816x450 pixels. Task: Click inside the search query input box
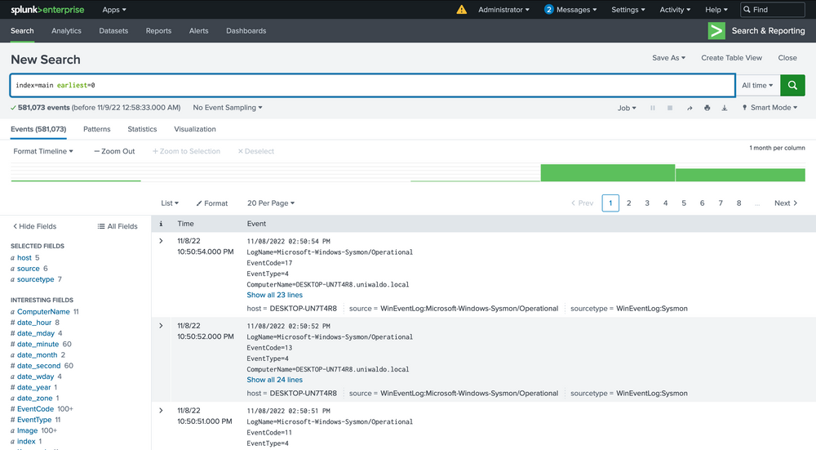pos(367,85)
